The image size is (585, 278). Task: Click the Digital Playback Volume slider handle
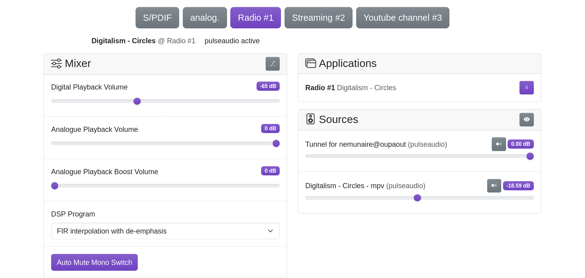click(137, 101)
